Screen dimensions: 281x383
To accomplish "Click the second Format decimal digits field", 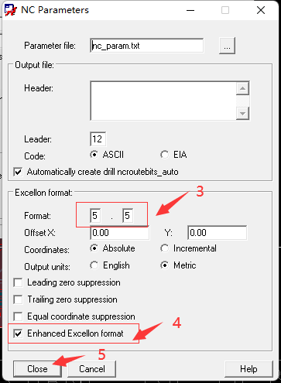I will point(128,216).
